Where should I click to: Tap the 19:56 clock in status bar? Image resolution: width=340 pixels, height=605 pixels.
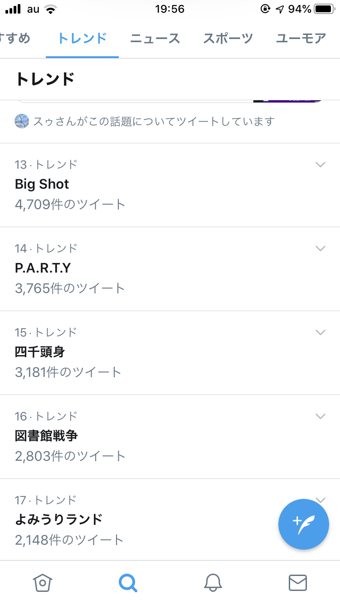(x=170, y=9)
